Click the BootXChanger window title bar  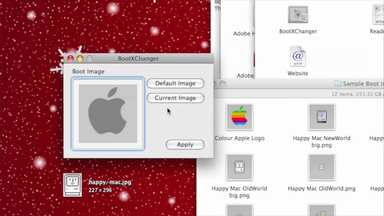pos(138,58)
